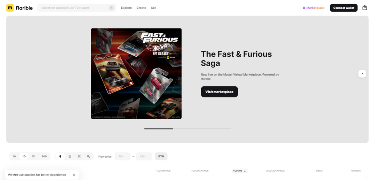Switch time range to 1H
Viewport: 374px width, 180px height.
15,156
